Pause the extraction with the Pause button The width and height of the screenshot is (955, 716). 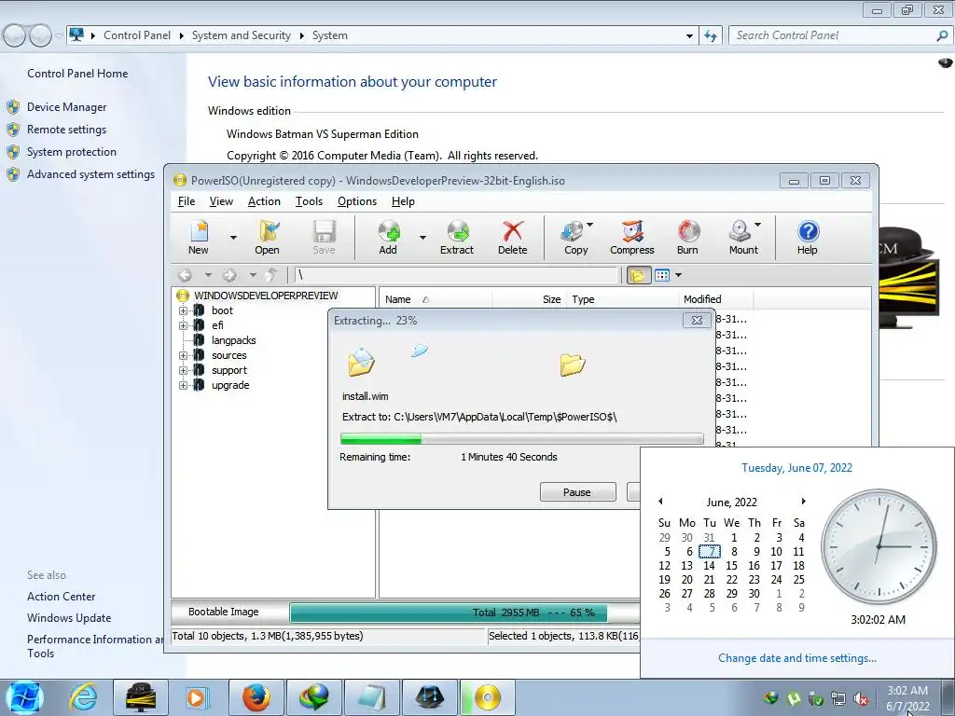[577, 492]
